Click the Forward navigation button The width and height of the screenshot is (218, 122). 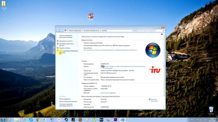pos(61,30)
